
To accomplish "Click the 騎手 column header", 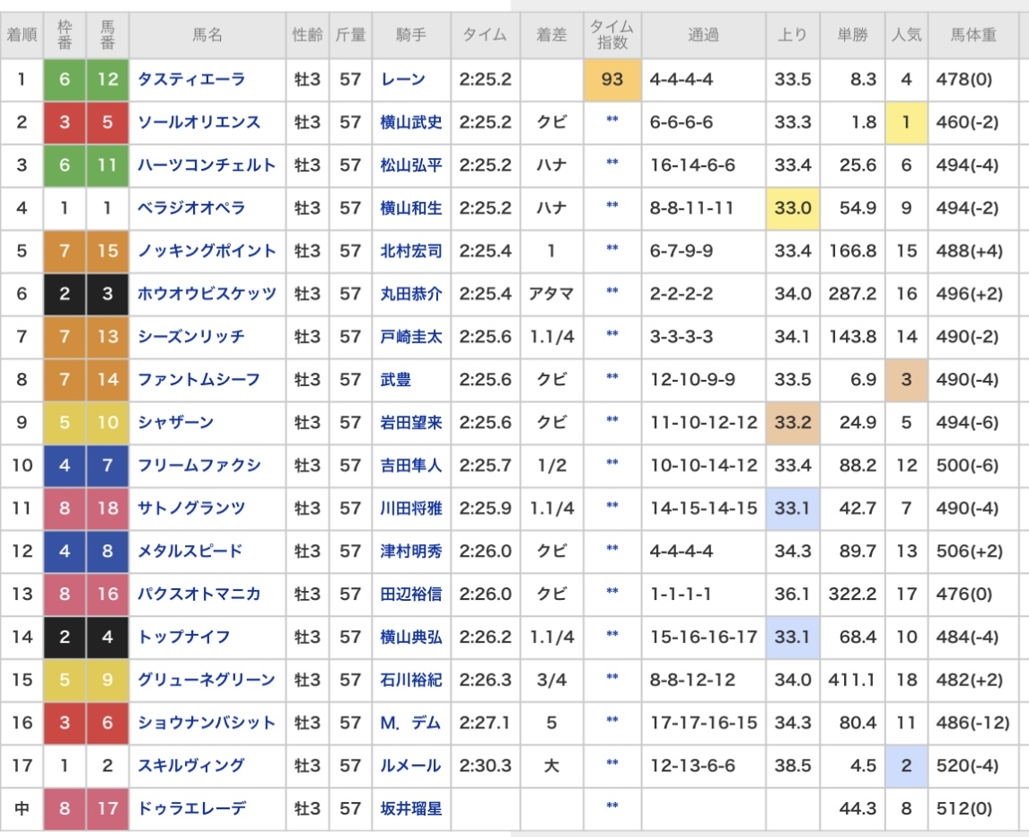I will click(x=411, y=35).
